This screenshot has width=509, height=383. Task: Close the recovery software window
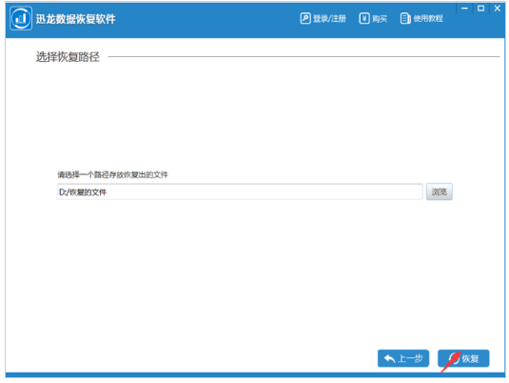point(497,9)
